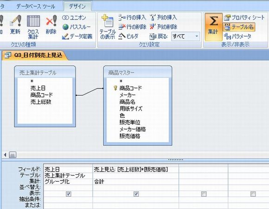The height and width of the screenshot is (209, 269).
Task: Choose the クロス集計 (Crosstab) query icon
Action: tap(33, 27)
